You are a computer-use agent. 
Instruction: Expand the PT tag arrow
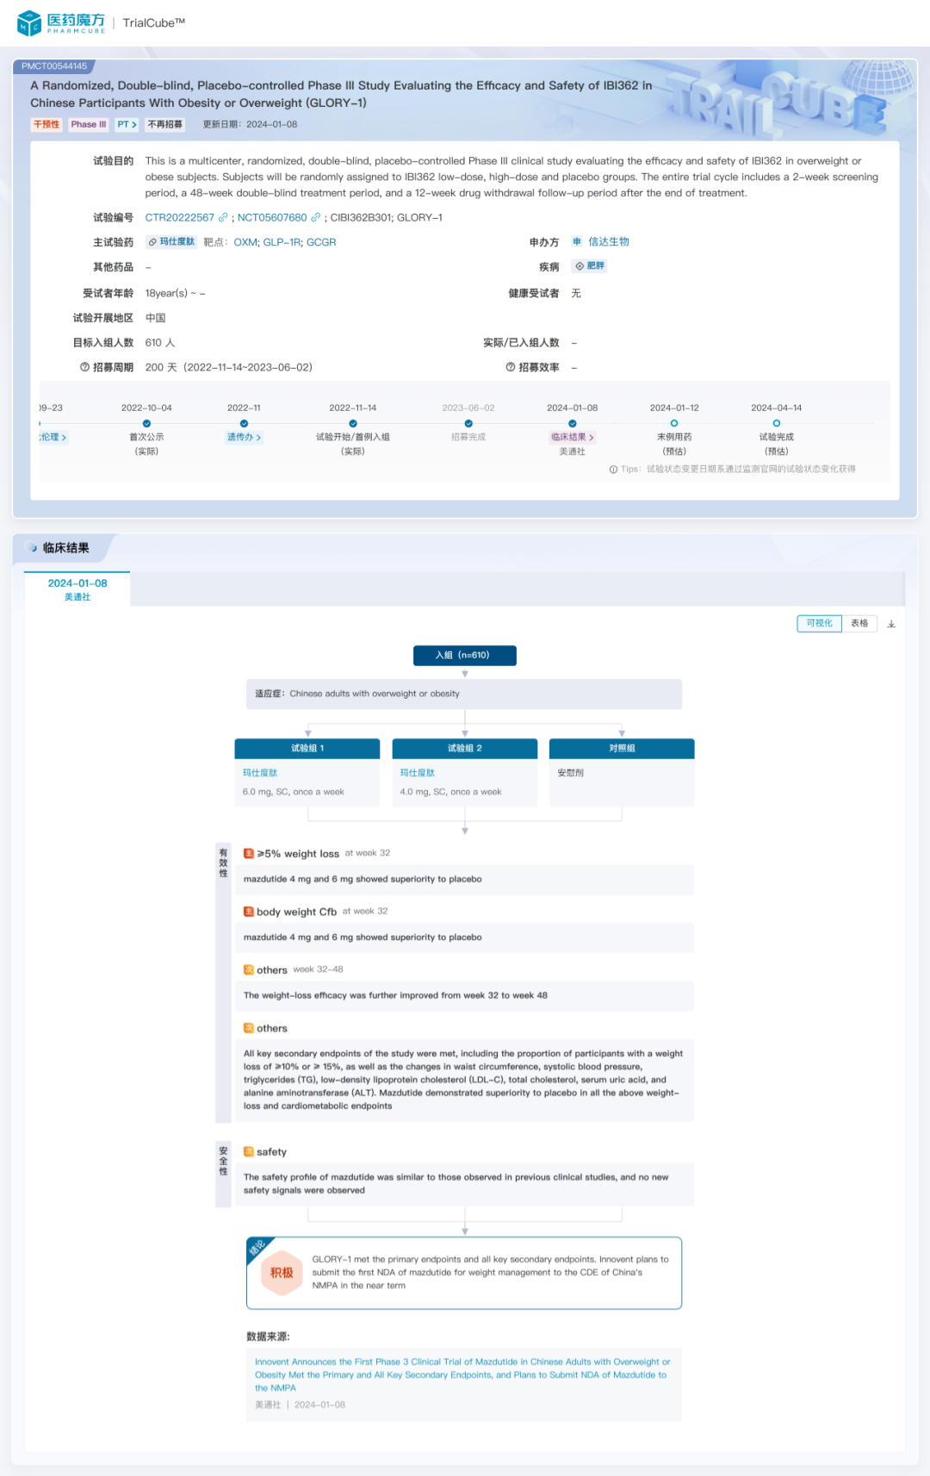pyautogui.click(x=127, y=125)
